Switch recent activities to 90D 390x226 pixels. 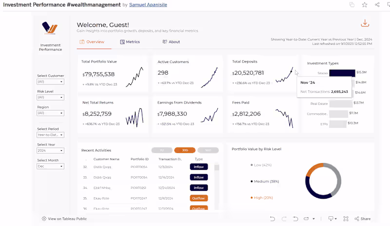[208, 150]
